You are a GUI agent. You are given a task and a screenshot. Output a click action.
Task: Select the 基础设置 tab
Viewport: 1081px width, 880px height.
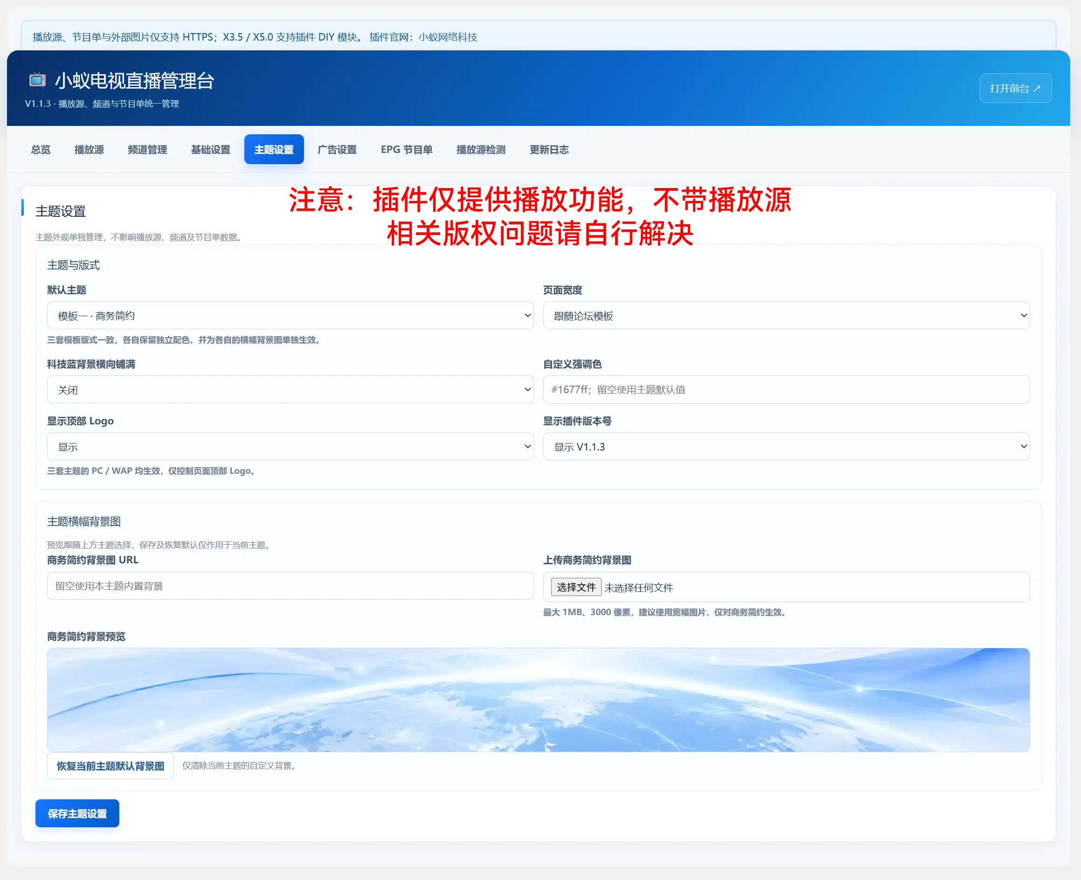211,150
